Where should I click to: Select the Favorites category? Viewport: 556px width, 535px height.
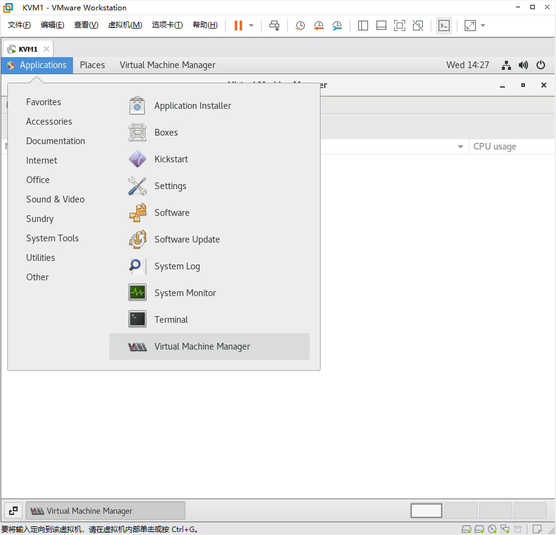point(44,102)
